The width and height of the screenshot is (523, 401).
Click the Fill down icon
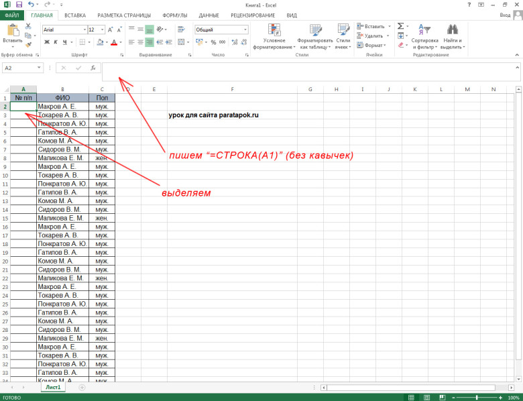(x=400, y=36)
